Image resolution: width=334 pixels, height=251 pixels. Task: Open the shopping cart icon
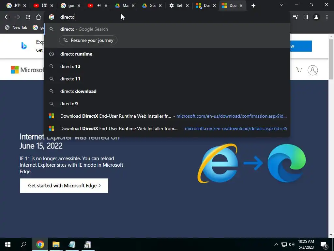tap(299, 70)
